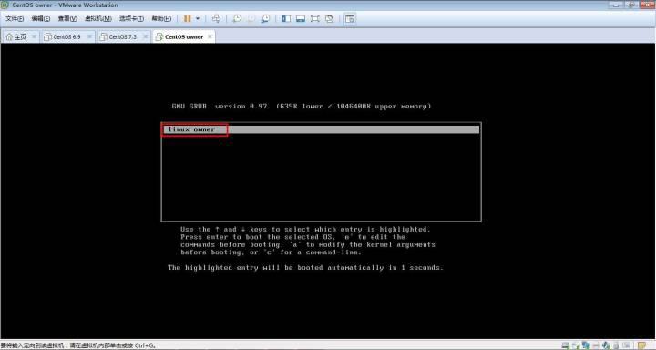Select the 'linux owner' GRUB boot entry
Viewport: 656px width, 350px height.
click(x=321, y=129)
